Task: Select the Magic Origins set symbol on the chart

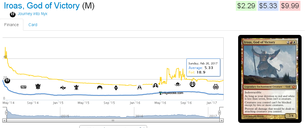Action: click(100, 88)
